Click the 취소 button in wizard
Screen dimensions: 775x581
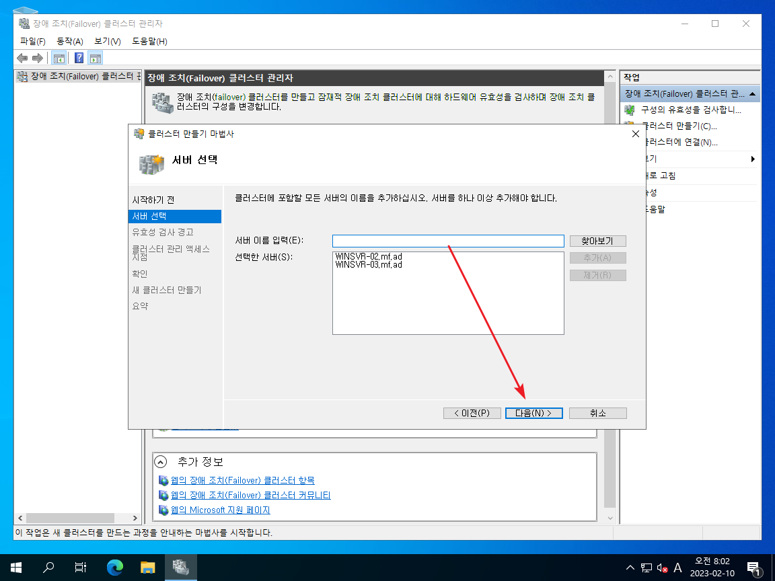tap(598, 413)
